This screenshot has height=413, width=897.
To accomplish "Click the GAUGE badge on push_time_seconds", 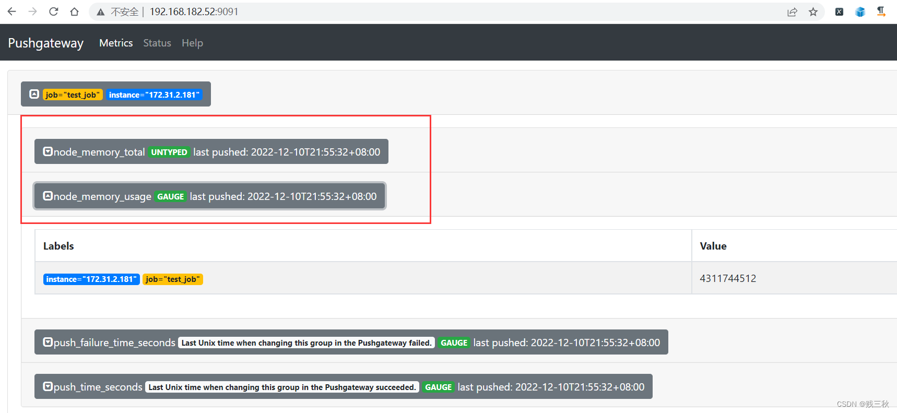I will click(439, 387).
